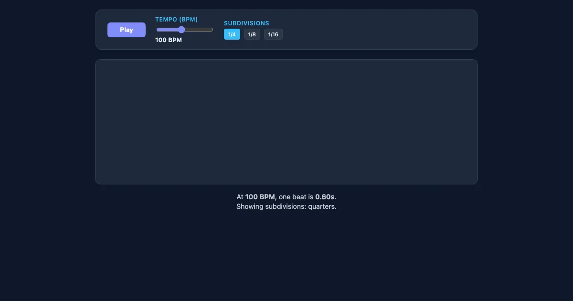This screenshot has width=573, height=301.
Task: Start the metronome with the Play button
Action: tap(127, 30)
